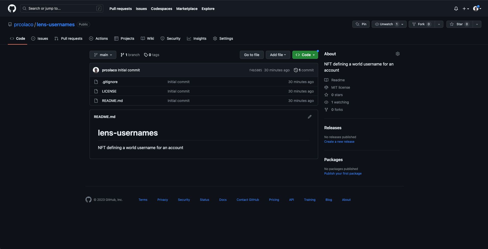This screenshot has height=249, width=488.
Task: Open the 0 tags link
Action: pyautogui.click(x=152, y=55)
